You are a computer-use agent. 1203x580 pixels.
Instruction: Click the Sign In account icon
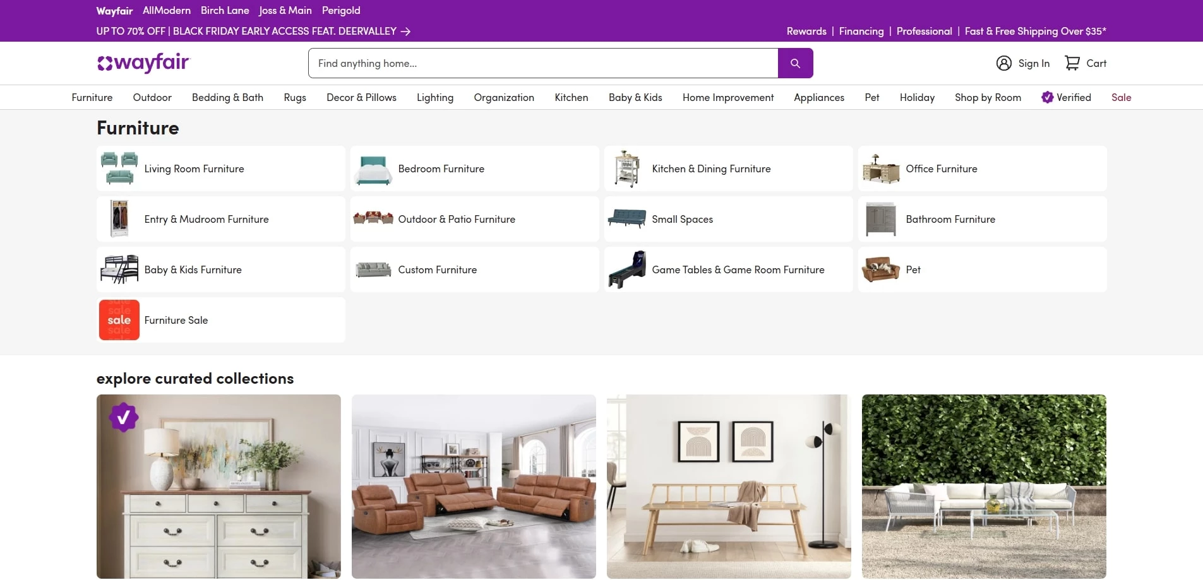point(1004,63)
